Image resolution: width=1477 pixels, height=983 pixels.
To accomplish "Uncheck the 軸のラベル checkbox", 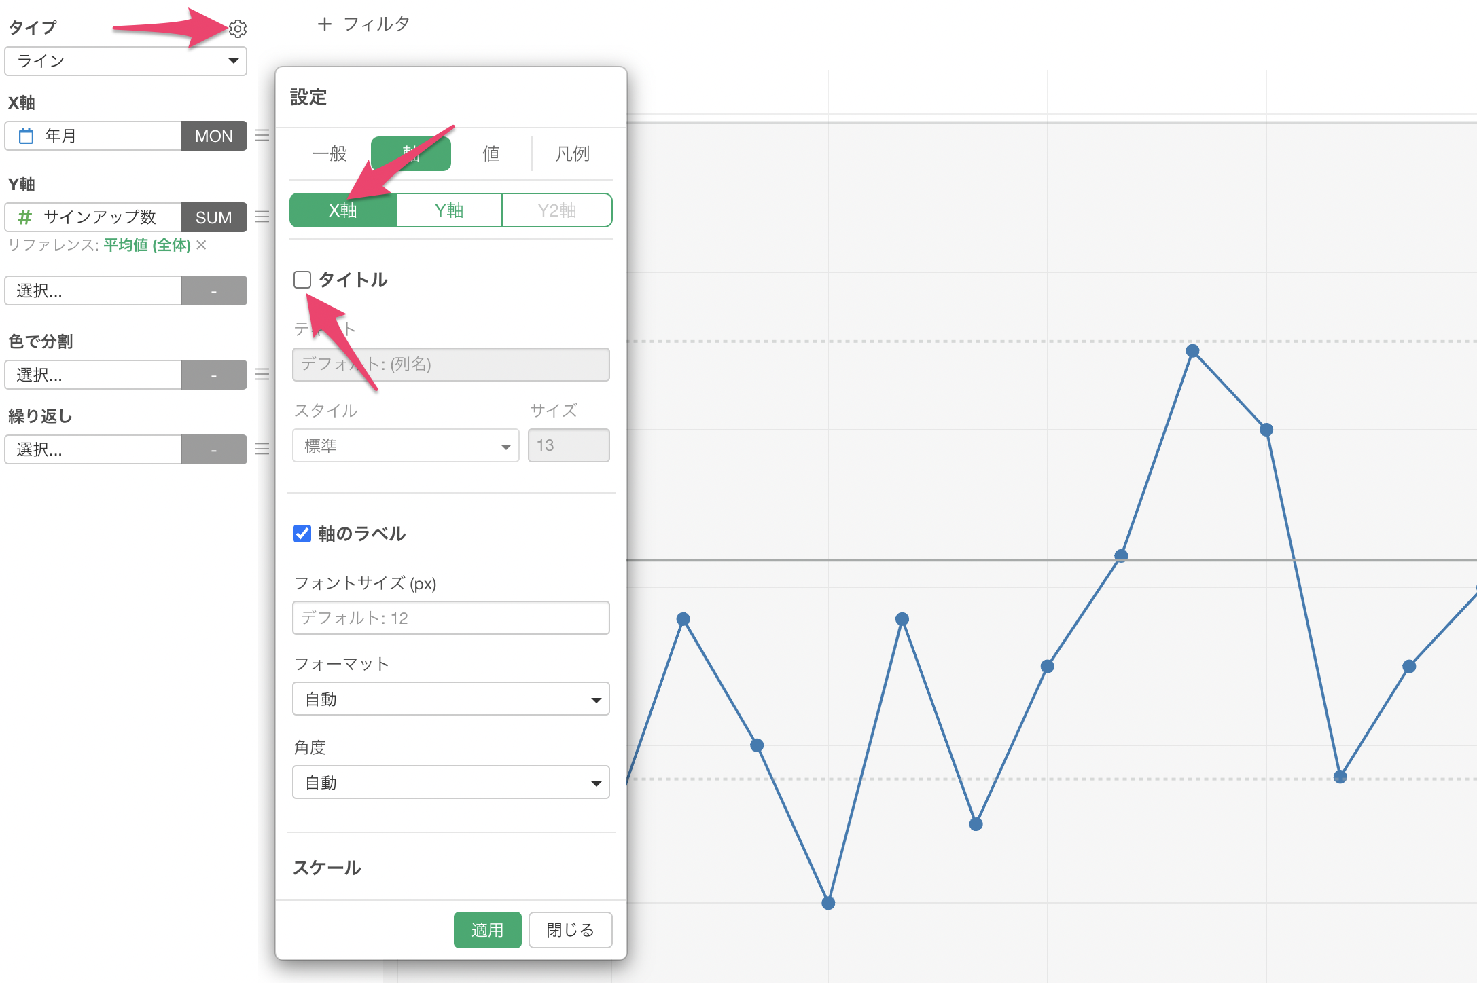I will click(x=302, y=534).
